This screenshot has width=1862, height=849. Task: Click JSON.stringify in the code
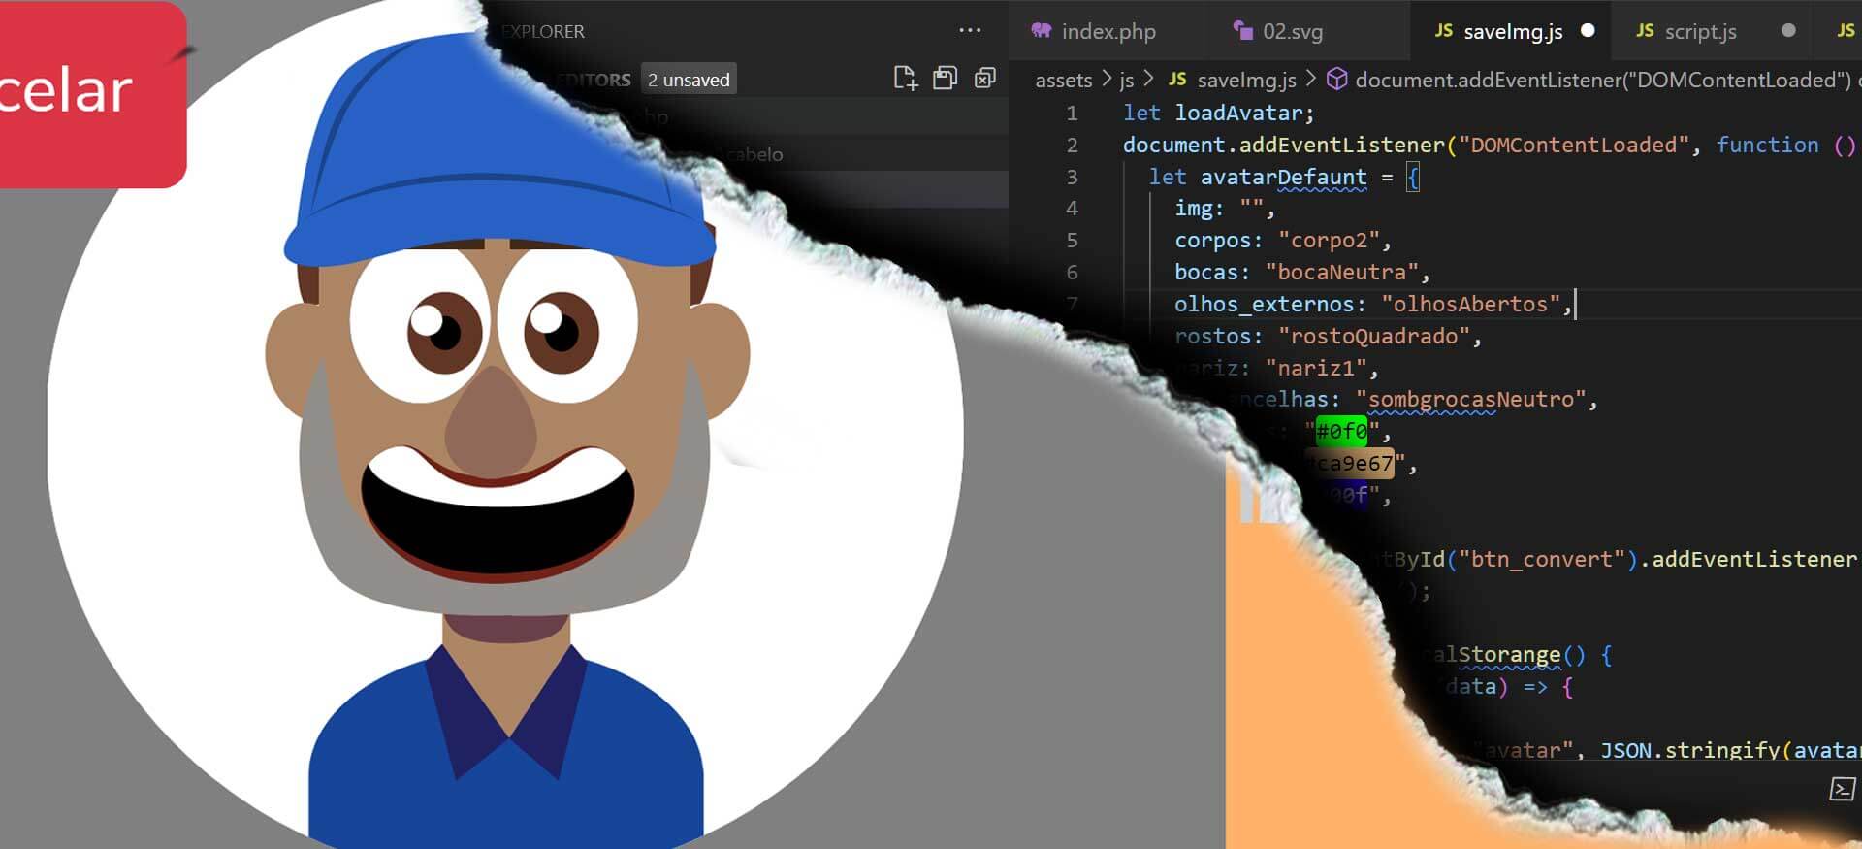(1688, 750)
